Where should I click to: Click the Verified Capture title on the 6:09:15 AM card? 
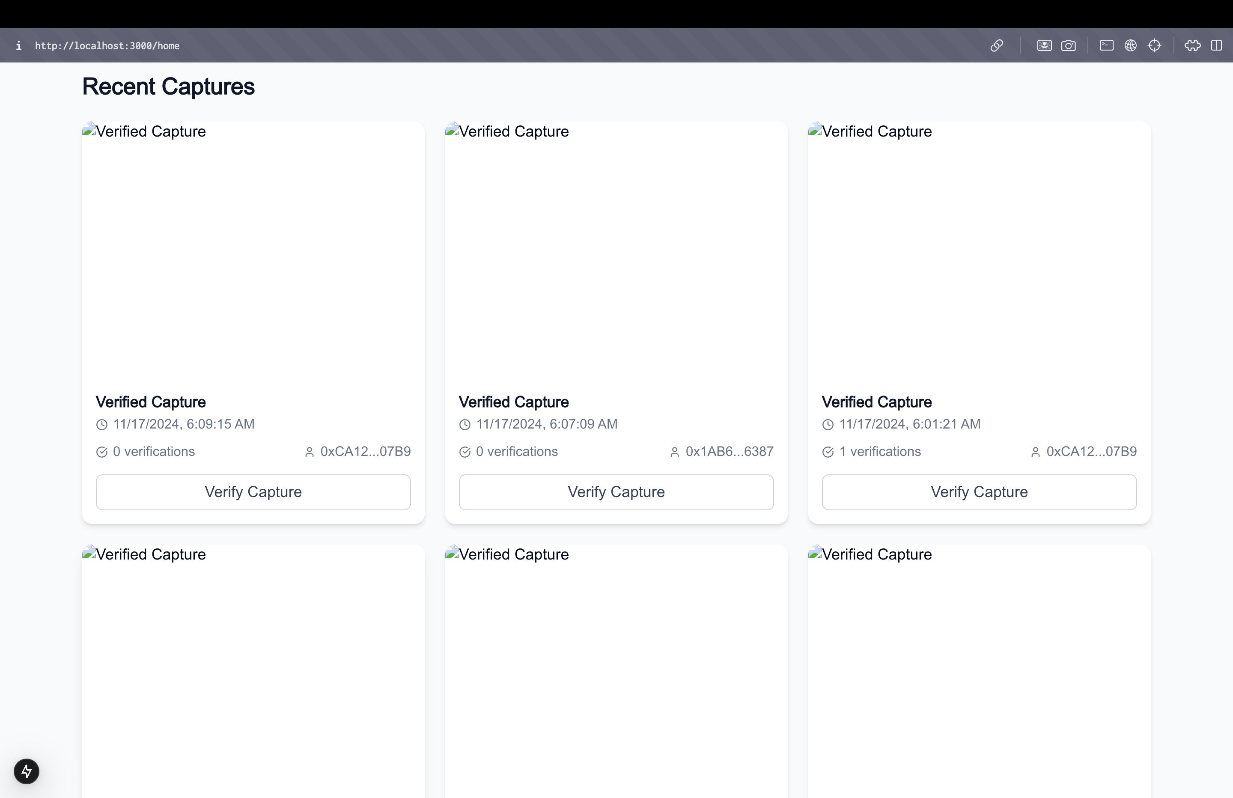151,402
